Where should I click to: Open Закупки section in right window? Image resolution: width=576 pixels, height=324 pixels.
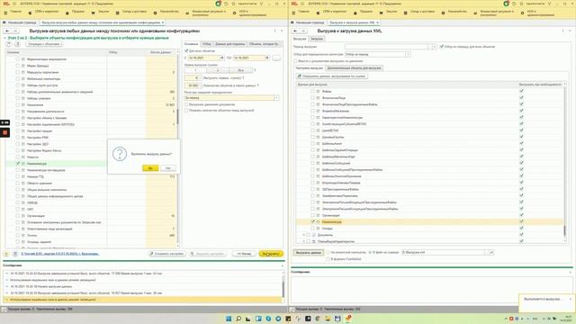tap(388, 12)
